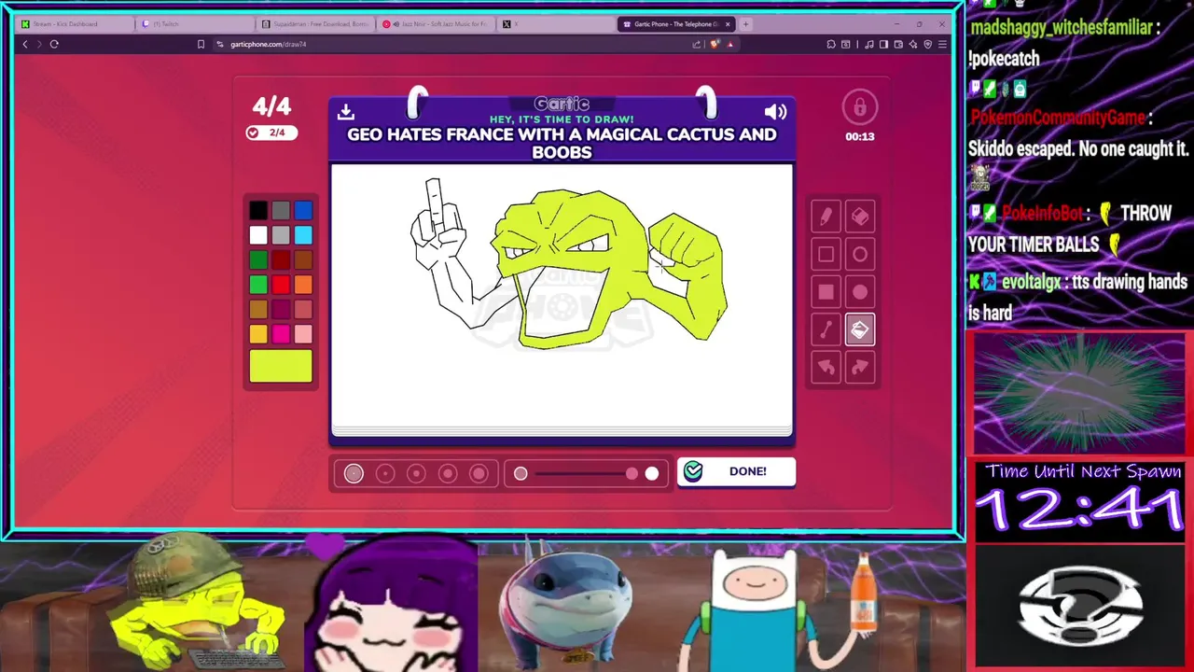Switch to the Jazz Noir music tab
This screenshot has width=1194, height=672.
(x=436, y=24)
